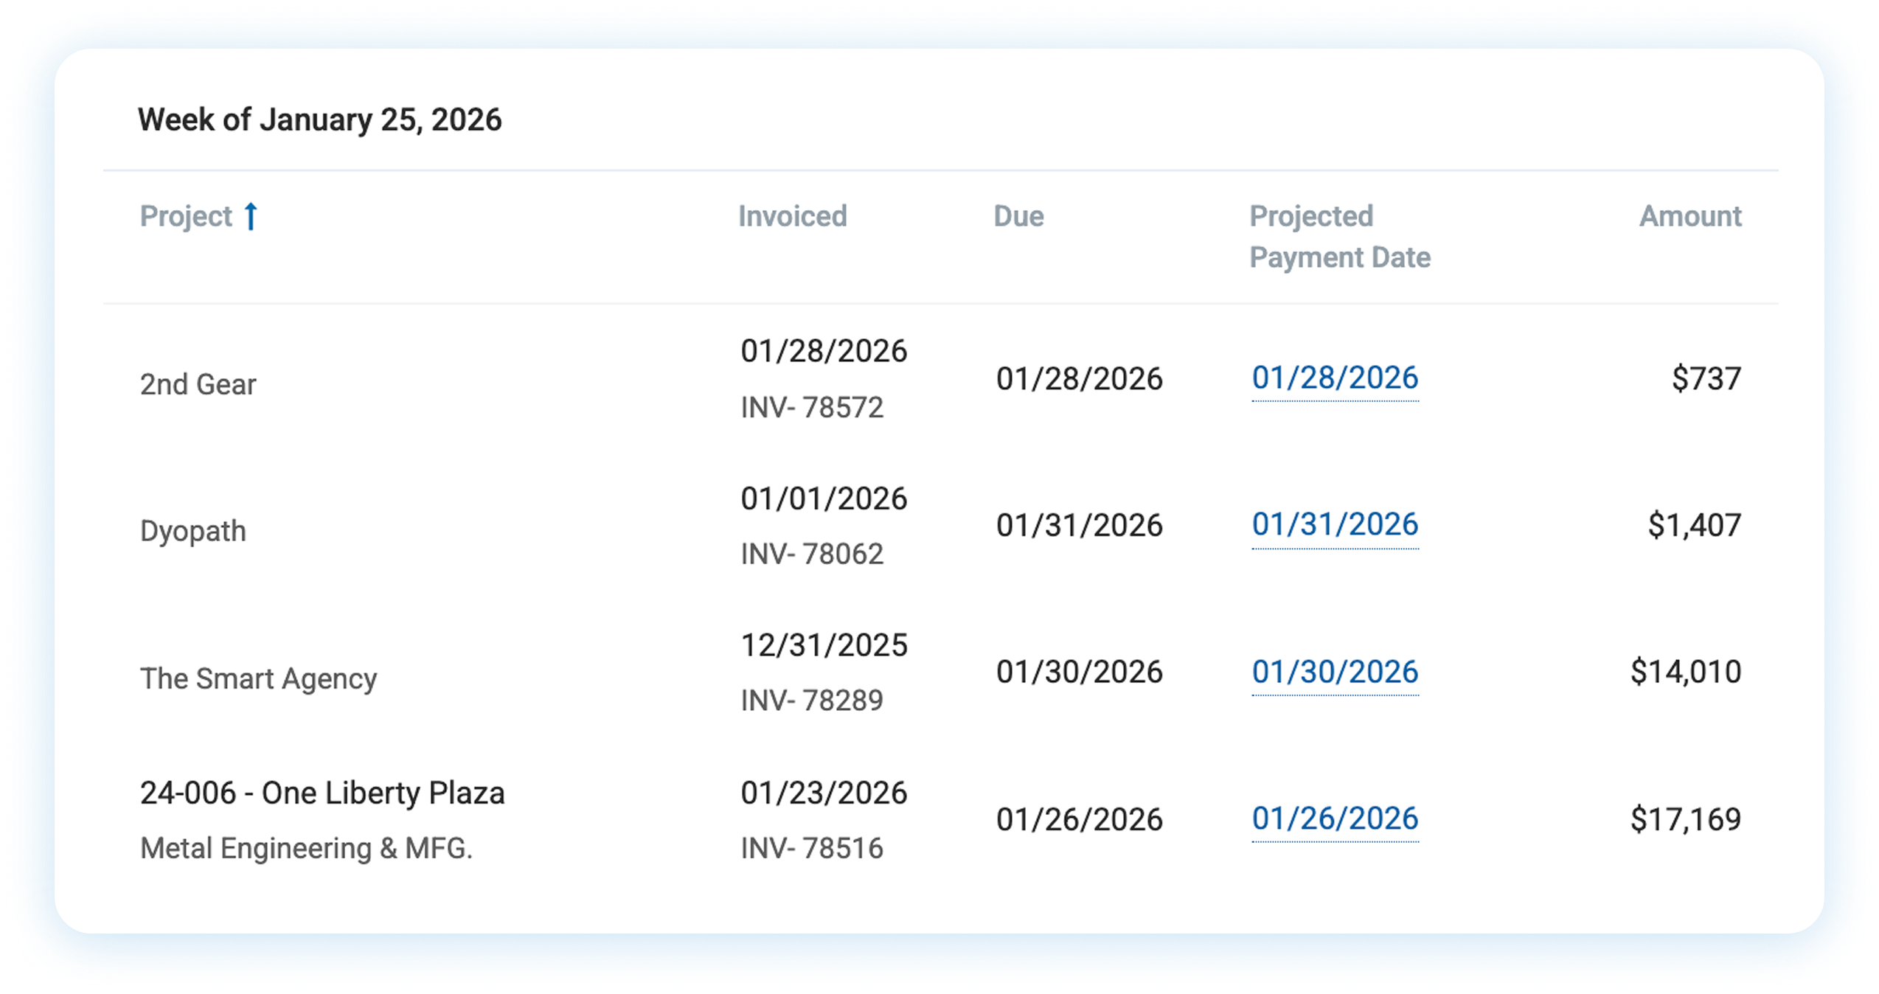Click the Project sort arrow icon

click(x=251, y=217)
